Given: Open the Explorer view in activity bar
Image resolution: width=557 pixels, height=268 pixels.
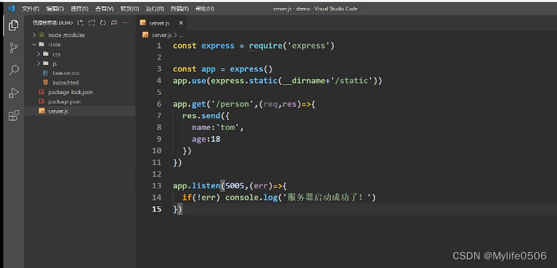Looking at the screenshot, I should point(13,26).
